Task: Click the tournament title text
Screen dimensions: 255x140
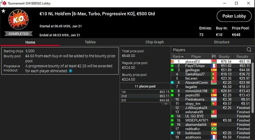Action: pos(97,14)
